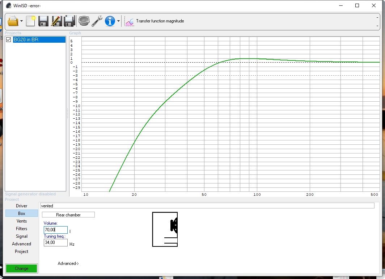The image size is (385, 279).
Task: Click the open project folder icon
Action: tap(13, 21)
